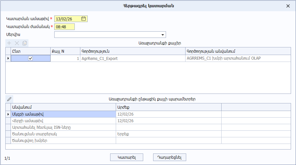The height and width of the screenshot is (165, 296).
Task: Expand the Սերվիս dropdown list
Action: 163,35
